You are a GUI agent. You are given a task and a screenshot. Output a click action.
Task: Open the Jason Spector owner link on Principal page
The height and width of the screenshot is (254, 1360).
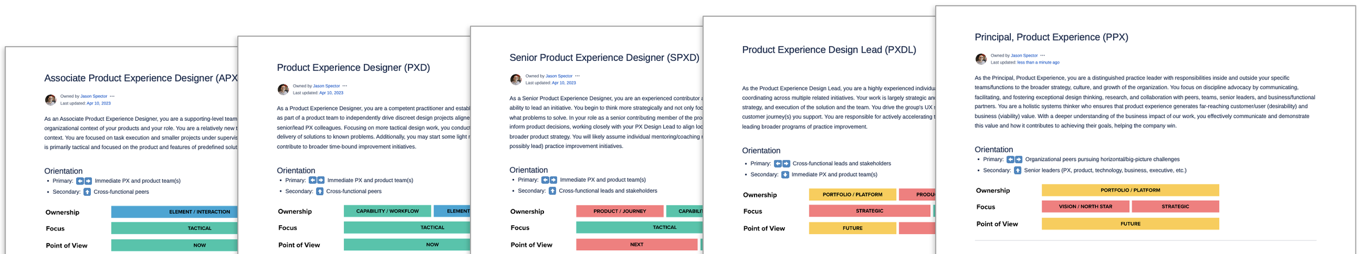1024,55
